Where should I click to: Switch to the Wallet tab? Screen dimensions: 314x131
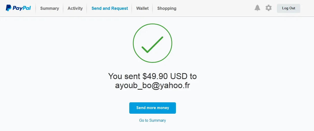click(142, 8)
